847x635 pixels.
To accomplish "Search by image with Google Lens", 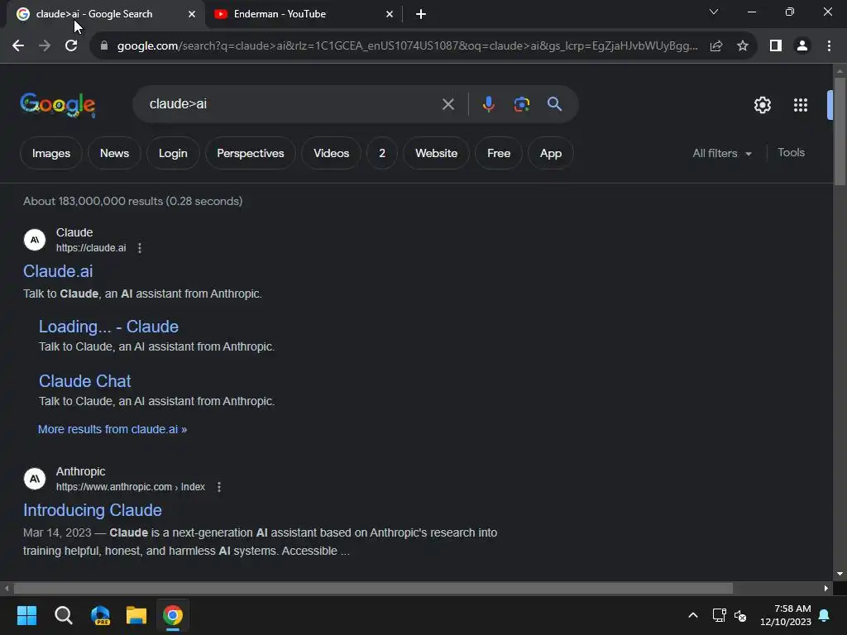I will click(522, 104).
